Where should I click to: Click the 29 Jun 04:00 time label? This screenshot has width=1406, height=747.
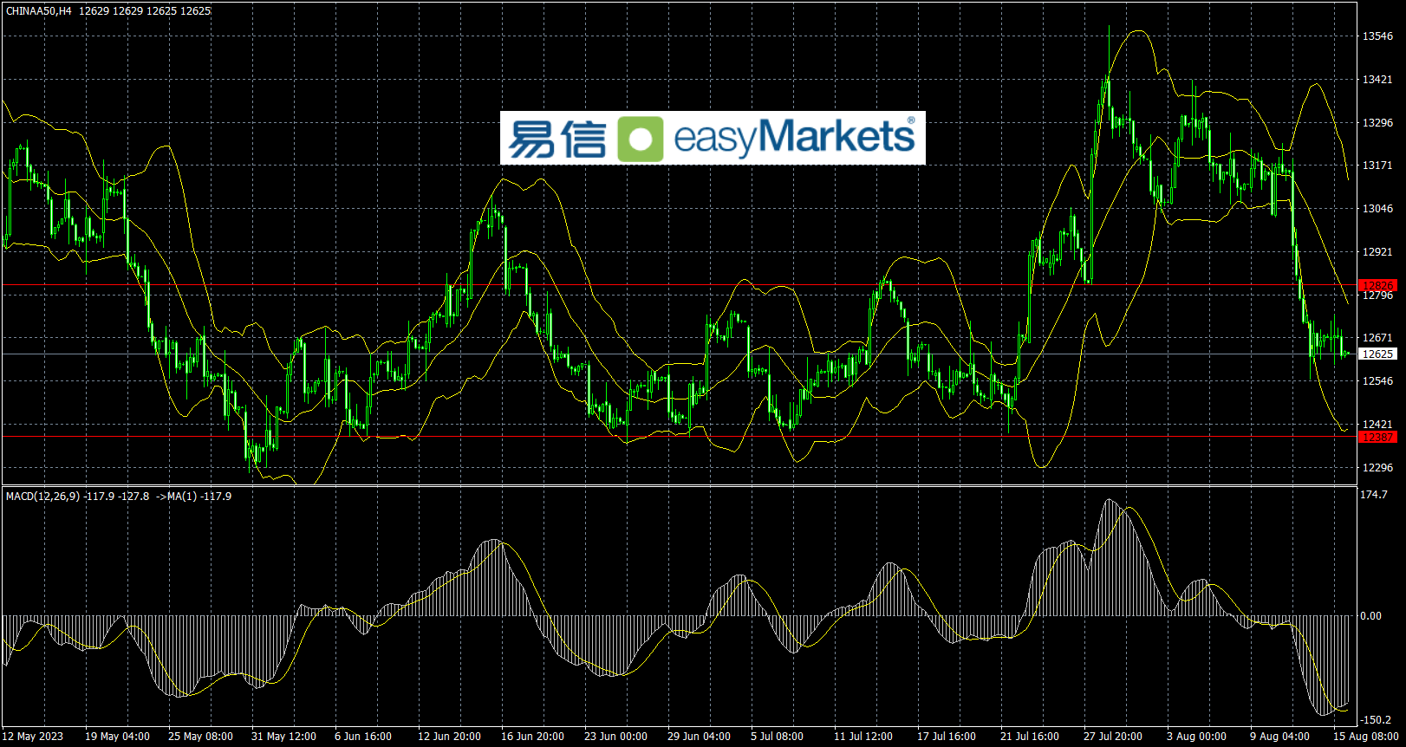pyautogui.click(x=699, y=737)
